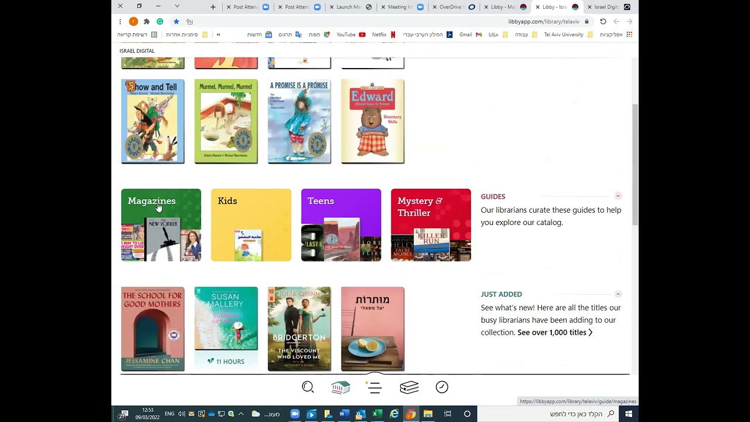This screenshot has width=750, height=422.
Task: Open the Kids guide tile
Action: pyautogui.click(x=251, y=225)
